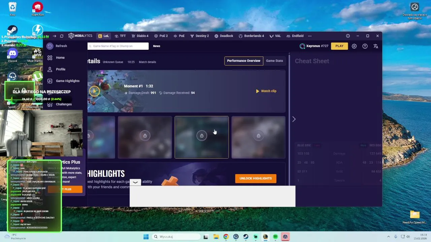The image size is (431, 242).
Task: Switch to the Diablo 4 tab
Action: (140, 36)
